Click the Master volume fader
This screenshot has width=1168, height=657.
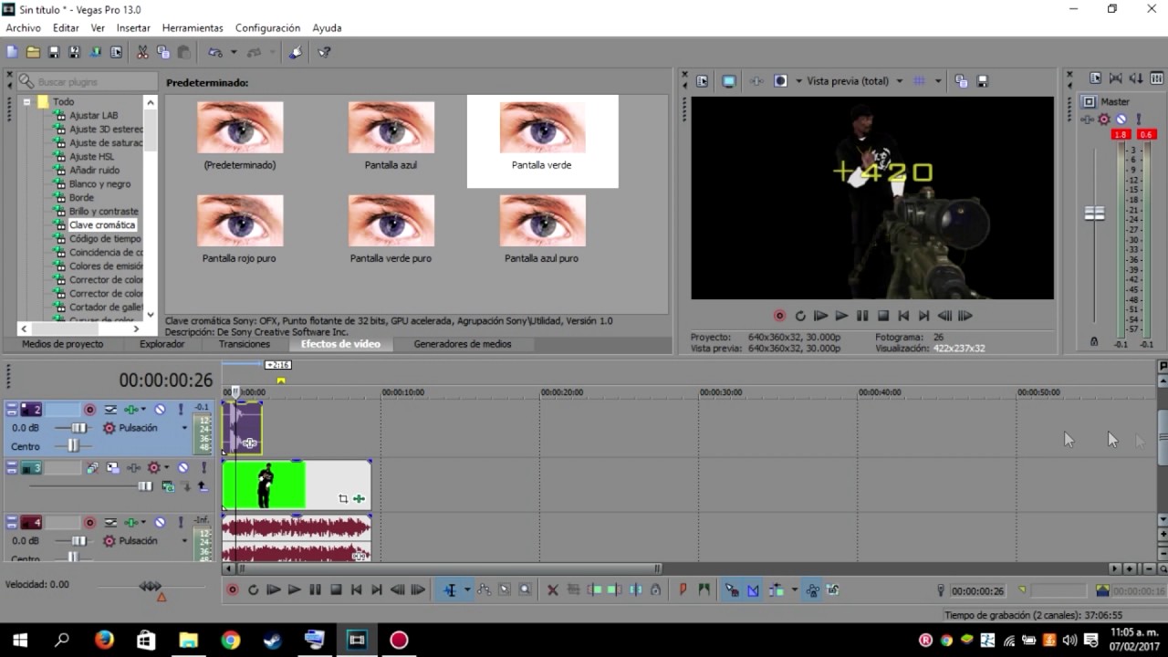(1094, 214)
